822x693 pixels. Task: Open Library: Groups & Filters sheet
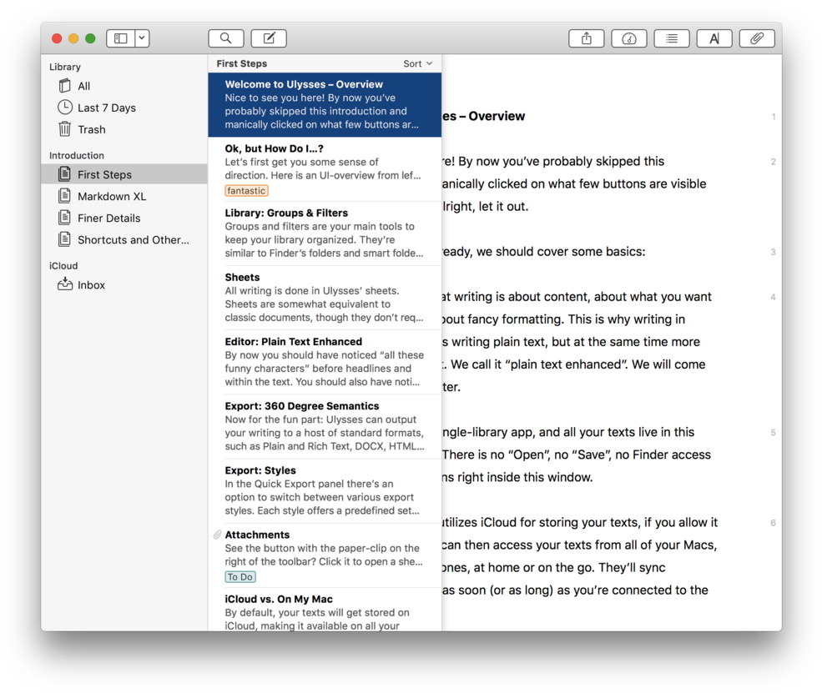325,234
